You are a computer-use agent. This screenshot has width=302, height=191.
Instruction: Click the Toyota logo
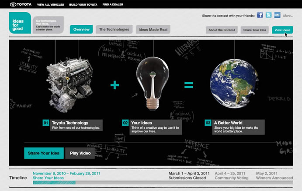click(x=21, y=4)
